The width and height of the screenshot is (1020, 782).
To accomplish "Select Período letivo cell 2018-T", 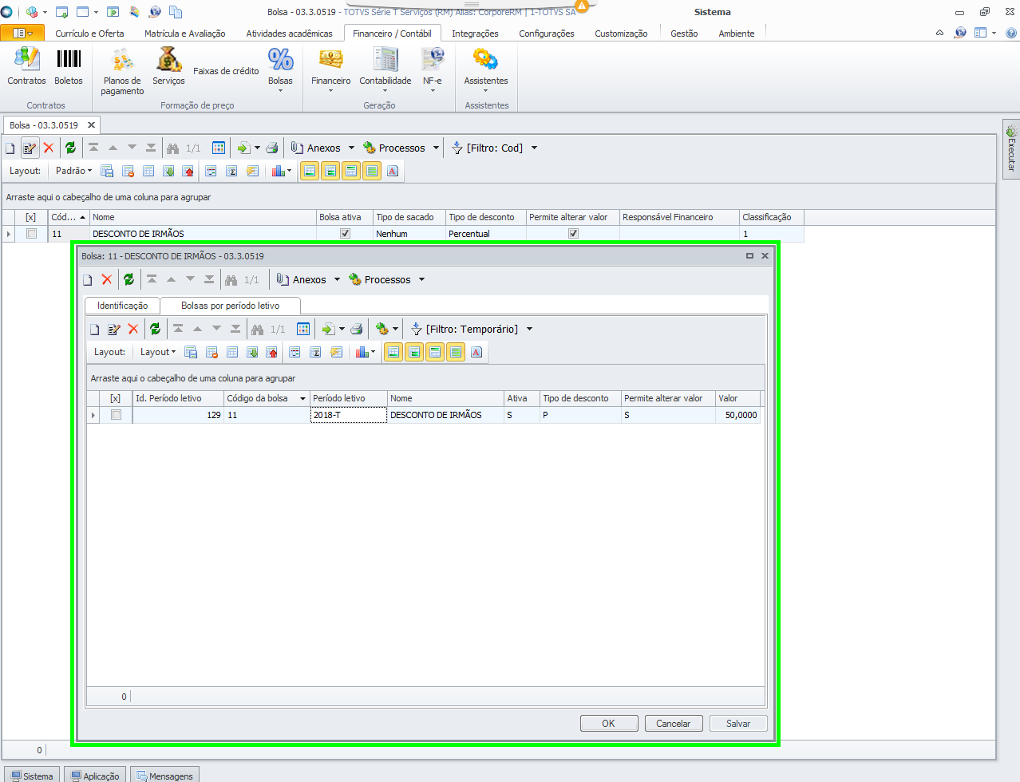I will click(349, 415).
